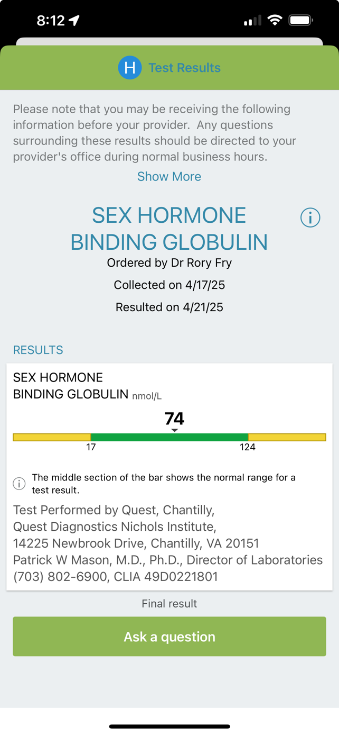Tap the lower limit label 17
This screenshot has height=735, width=339.
[x=91, y=447]
